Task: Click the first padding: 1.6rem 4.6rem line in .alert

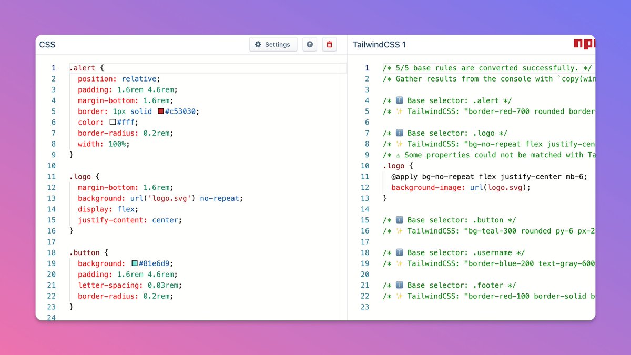Action: 128,89
